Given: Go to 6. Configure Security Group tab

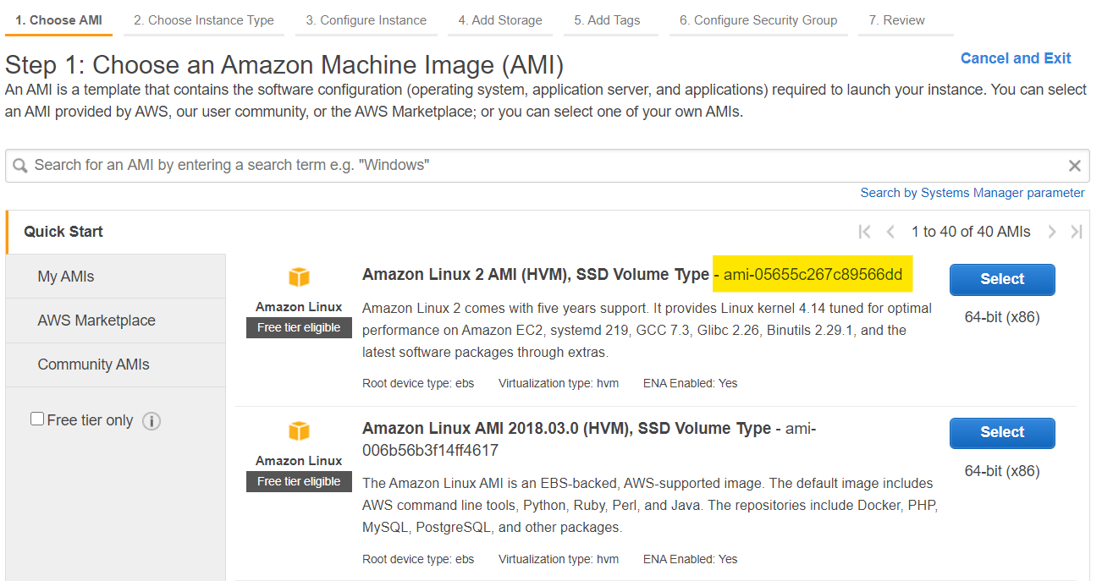Looking at the screenshot, I should pos(758,20).
